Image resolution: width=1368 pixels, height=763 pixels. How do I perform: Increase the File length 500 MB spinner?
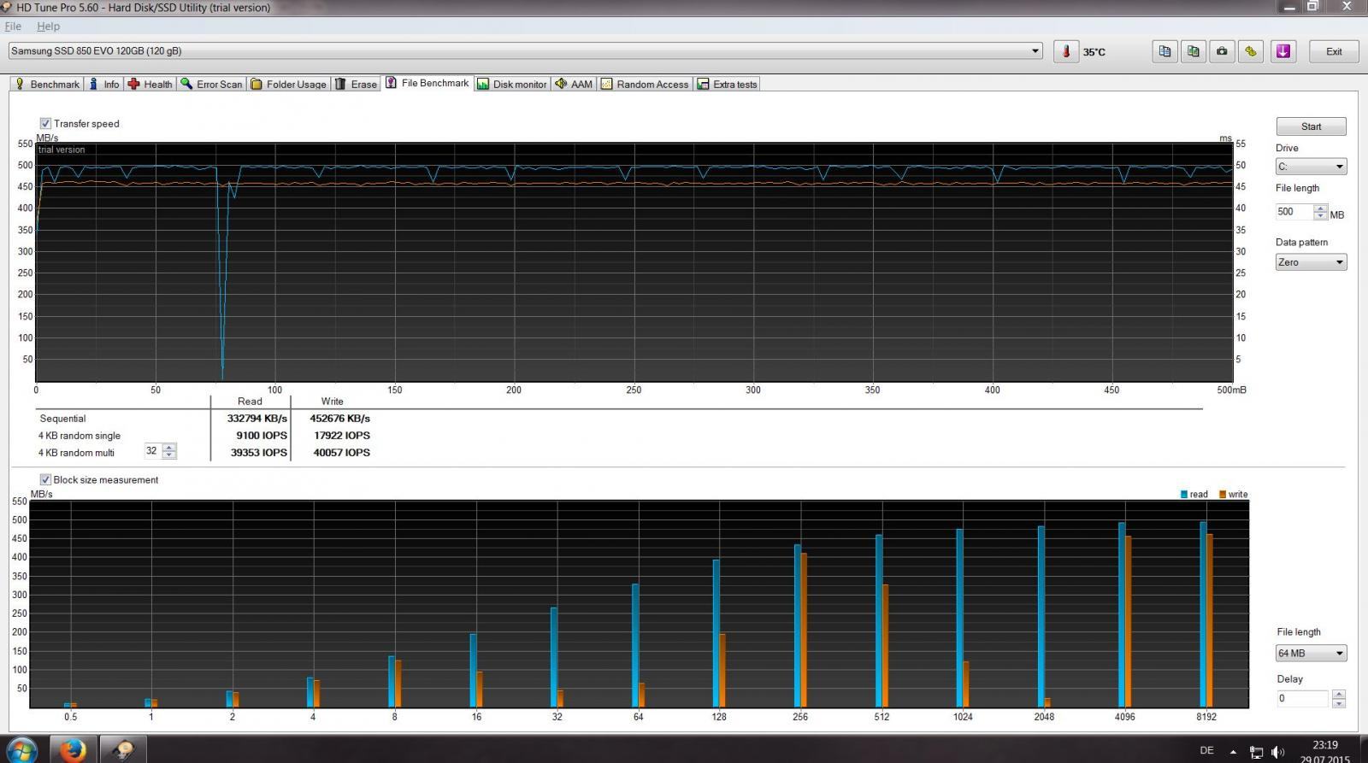click(x=1321, y=208)
